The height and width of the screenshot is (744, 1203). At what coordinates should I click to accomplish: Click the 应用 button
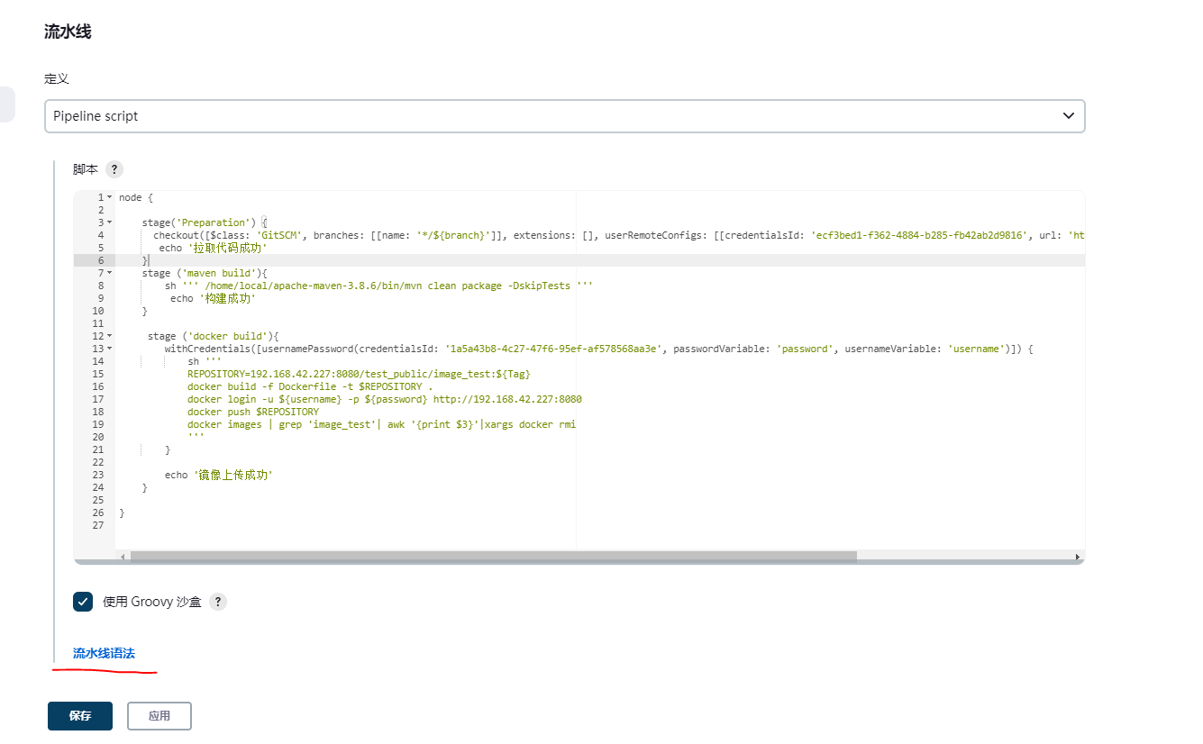(159, 716)
